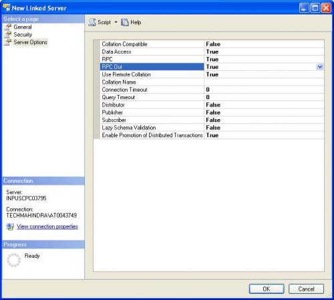The width and height of the screenshot is (334, 300).
Task: Select the Subscriber property
Action: 114,120
